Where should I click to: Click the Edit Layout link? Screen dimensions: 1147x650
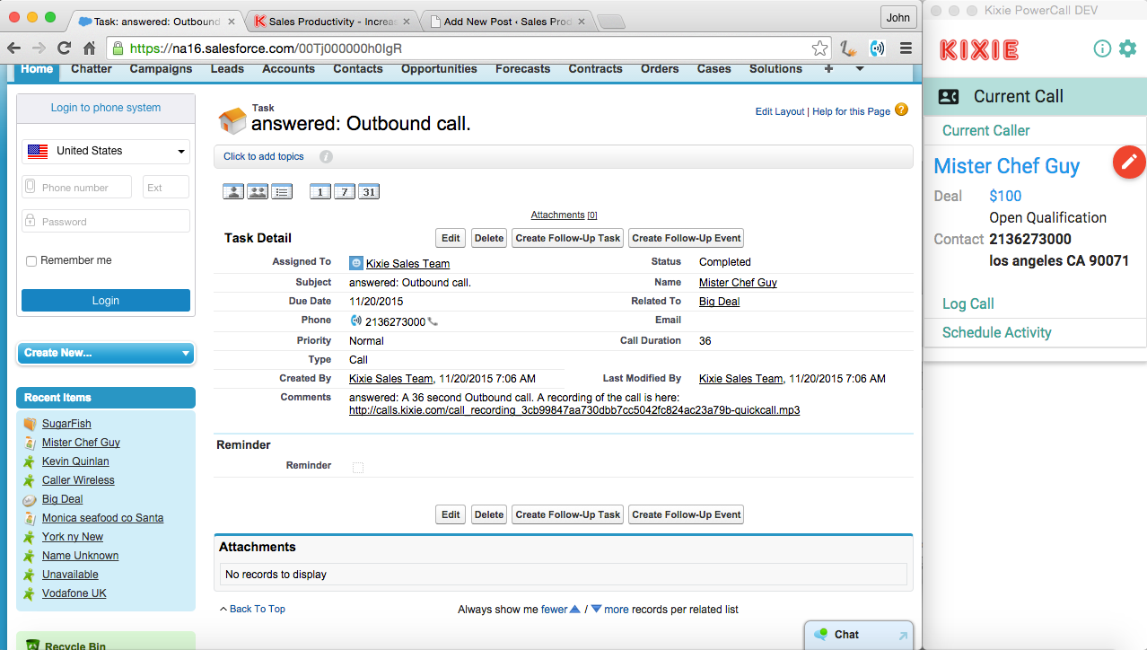pos(780,111)
